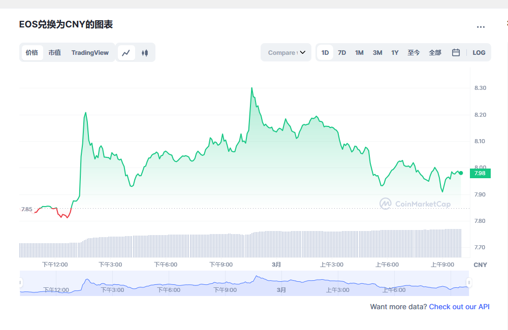
Task: Switch to the TradingView tab
Action: point(90,52)
